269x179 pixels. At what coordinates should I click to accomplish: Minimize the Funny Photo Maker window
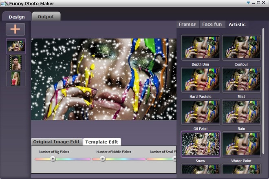tap(254, 3)
